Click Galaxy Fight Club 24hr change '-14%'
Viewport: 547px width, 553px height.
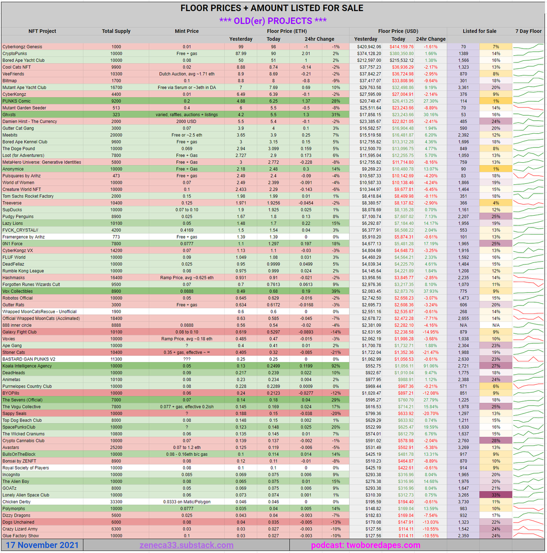pyautogui.click(x=335, y=332)
